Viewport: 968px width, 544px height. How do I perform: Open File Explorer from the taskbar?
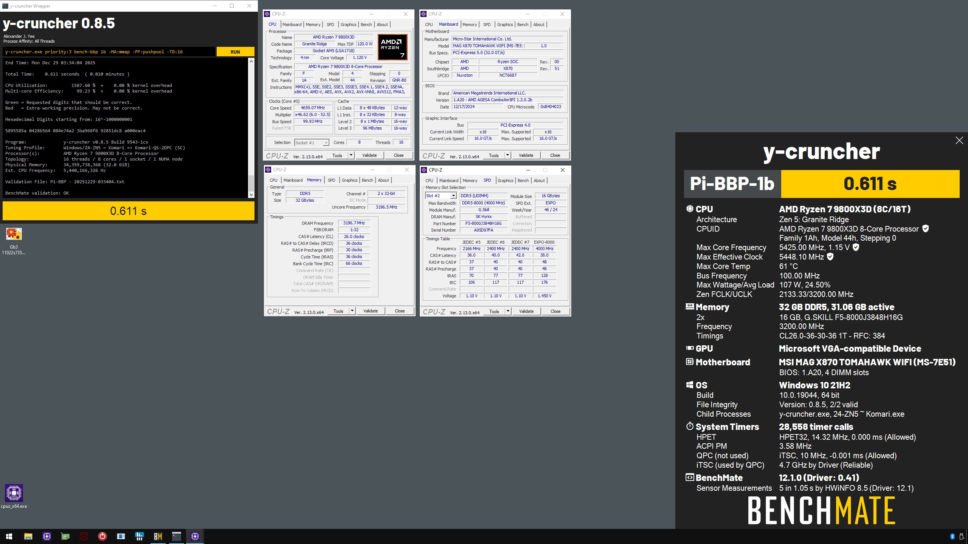(28, 536)
